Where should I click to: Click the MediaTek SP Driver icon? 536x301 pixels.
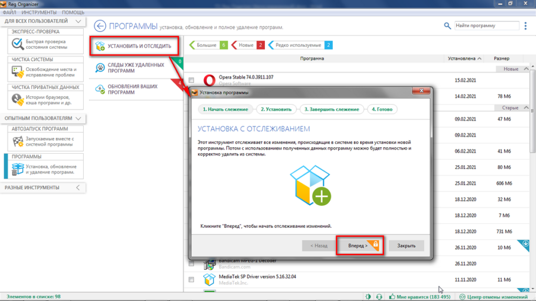[x=209, y=279]
